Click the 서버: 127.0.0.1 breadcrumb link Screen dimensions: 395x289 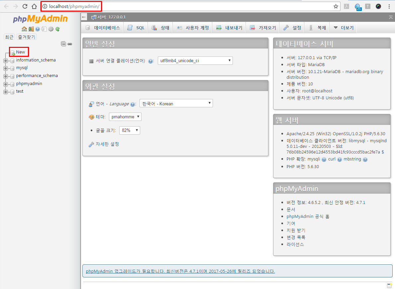point(111,17)
